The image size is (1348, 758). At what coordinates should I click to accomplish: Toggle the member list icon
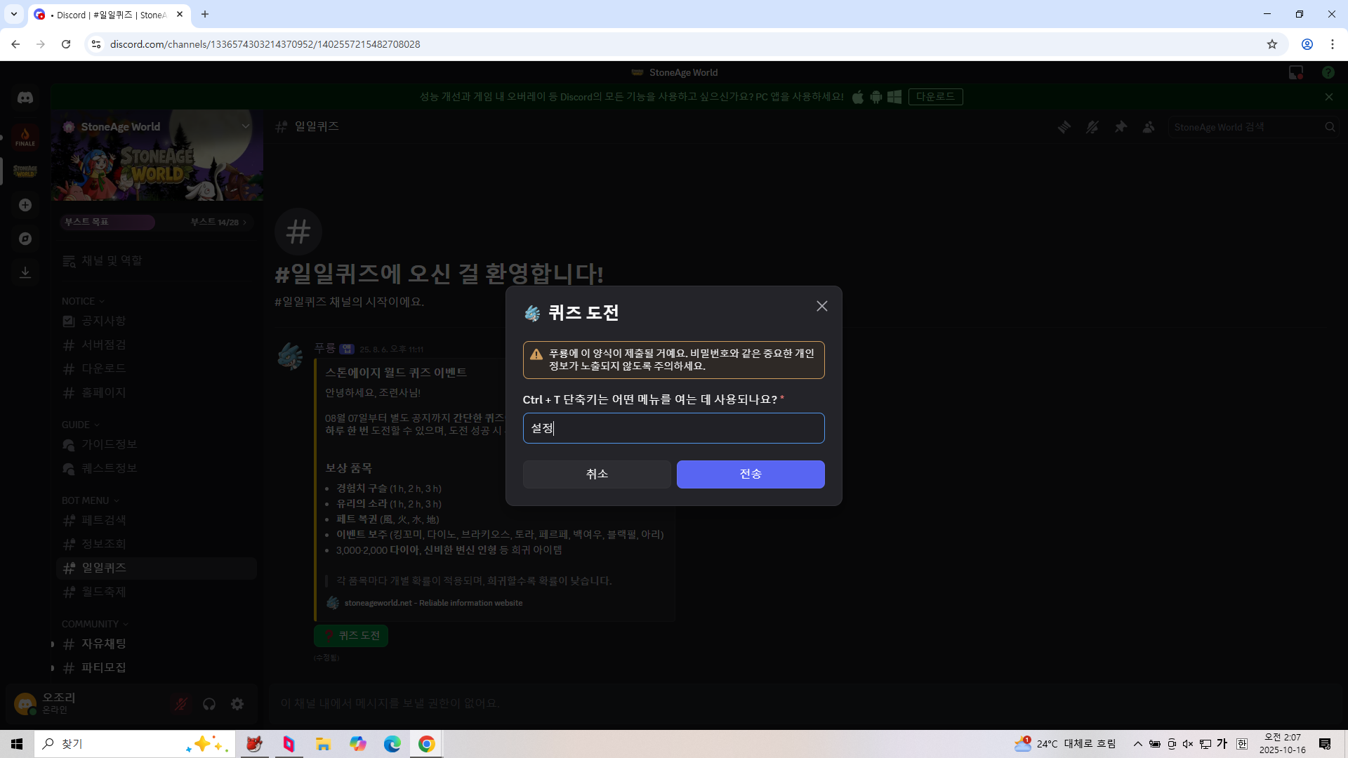point(1149,127)
